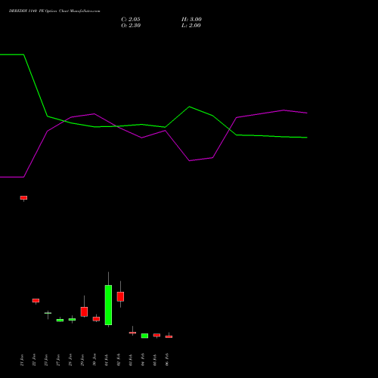Click the thin candle above 23 Jan
The image size is (378, 378).
[48, 313]
